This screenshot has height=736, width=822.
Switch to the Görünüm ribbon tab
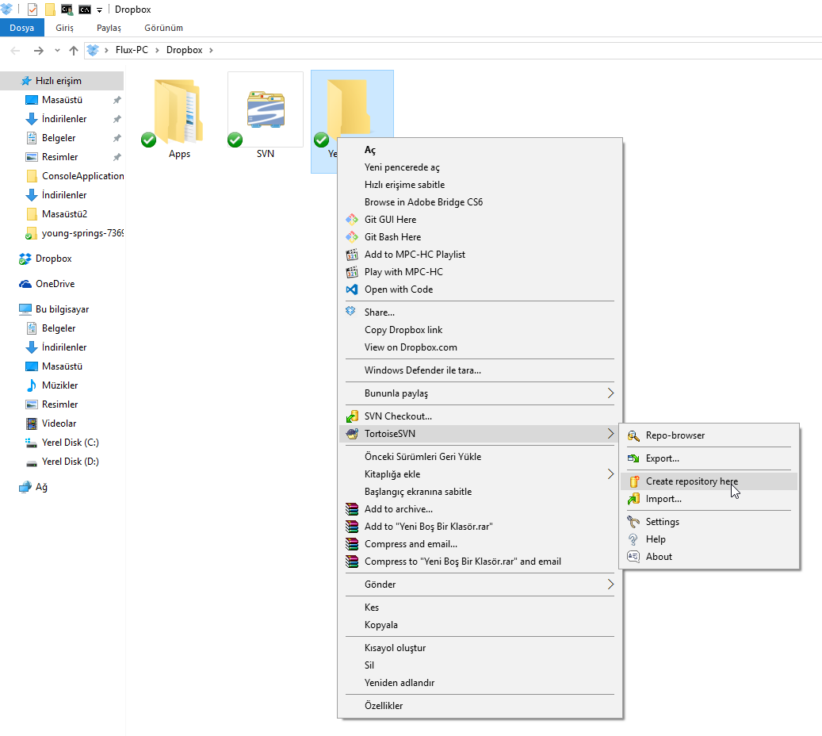point(163,28)
